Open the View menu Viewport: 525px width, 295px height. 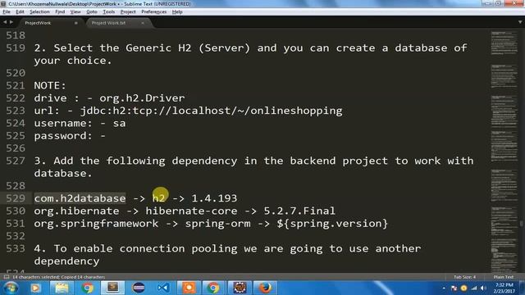tap(75, 11)
